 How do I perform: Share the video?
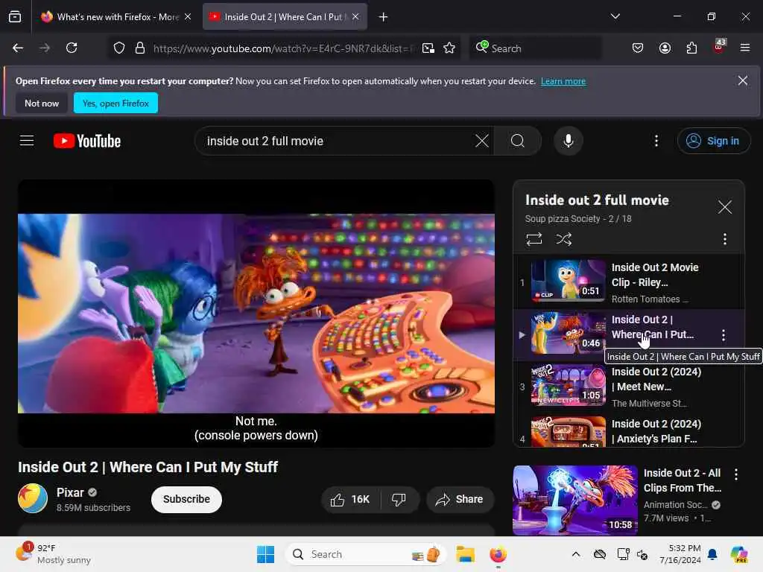coord(460,500)
